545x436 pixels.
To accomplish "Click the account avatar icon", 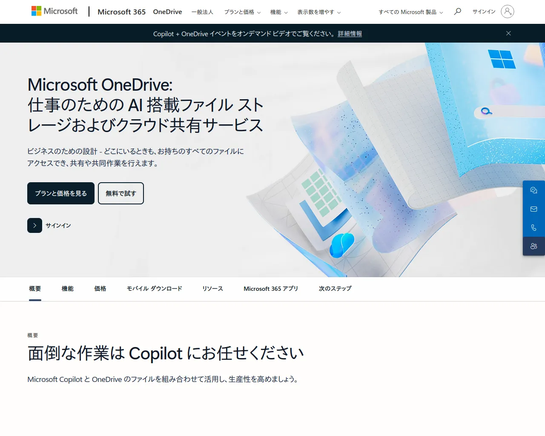I will pyautogui.click(x=508, y=11).
